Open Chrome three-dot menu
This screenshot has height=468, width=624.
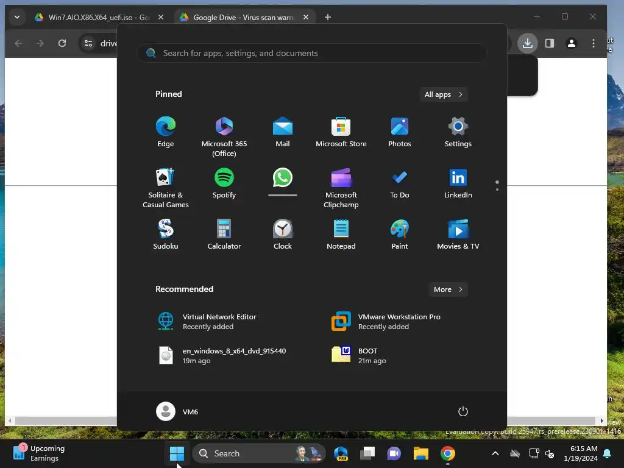tap(594, 43)
